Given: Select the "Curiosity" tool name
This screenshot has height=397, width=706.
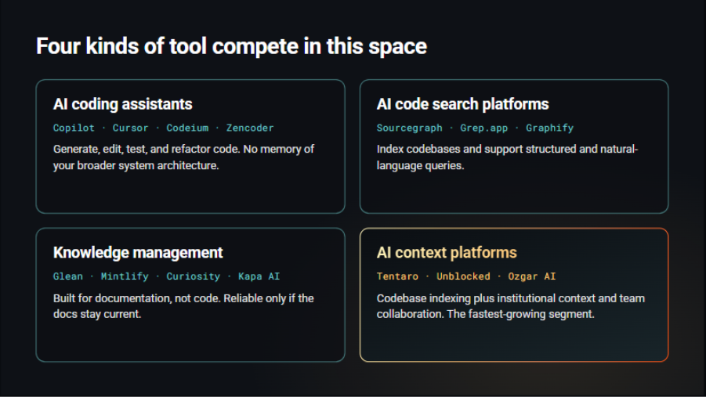Looking at the screenshot, I should (194, 276).
